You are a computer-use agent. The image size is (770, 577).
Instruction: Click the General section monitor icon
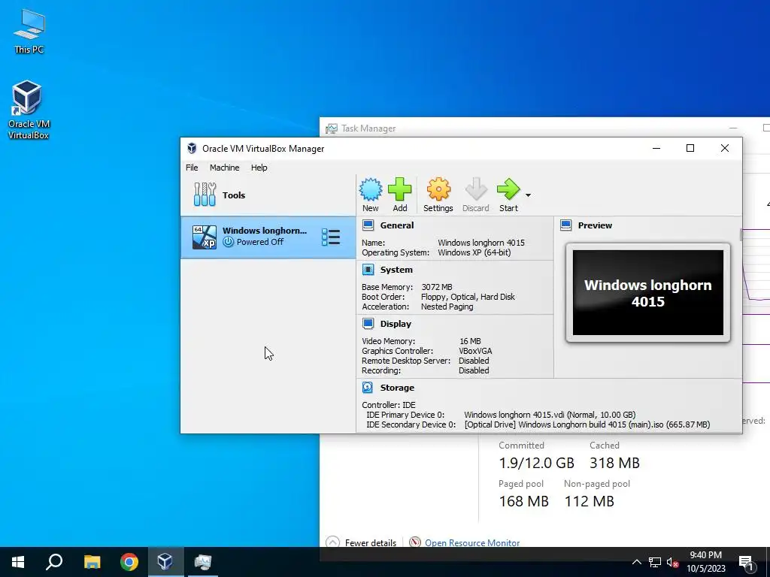tap(368, 225)
